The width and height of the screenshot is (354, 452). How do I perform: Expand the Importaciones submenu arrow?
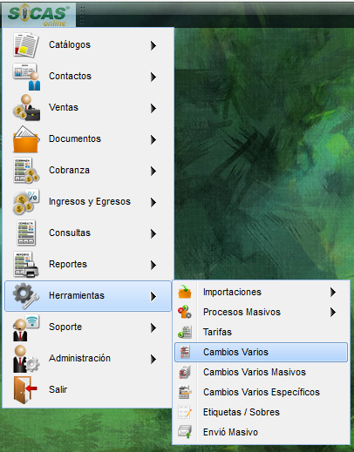point(333,292)
